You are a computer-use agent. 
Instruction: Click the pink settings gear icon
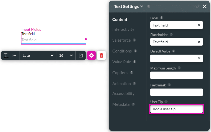click(x=91, y=55)
